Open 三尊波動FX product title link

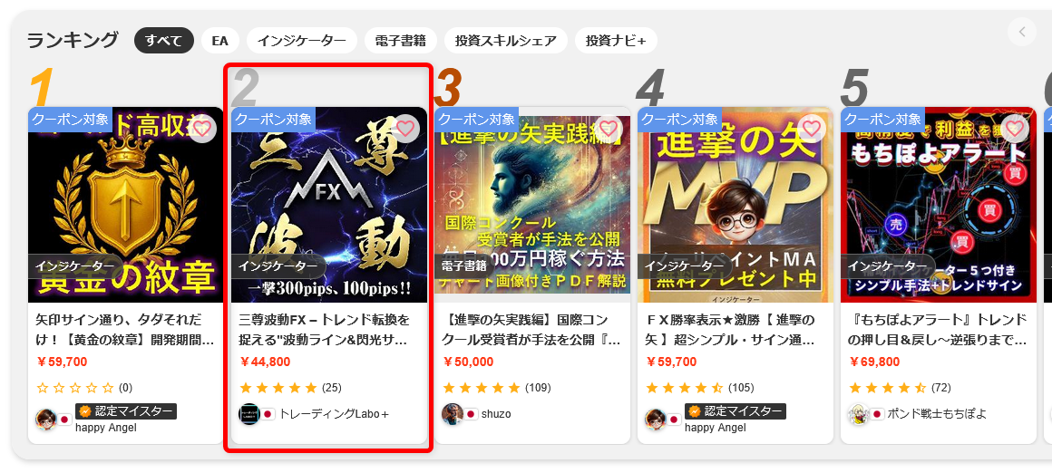[x=325, y=330]
